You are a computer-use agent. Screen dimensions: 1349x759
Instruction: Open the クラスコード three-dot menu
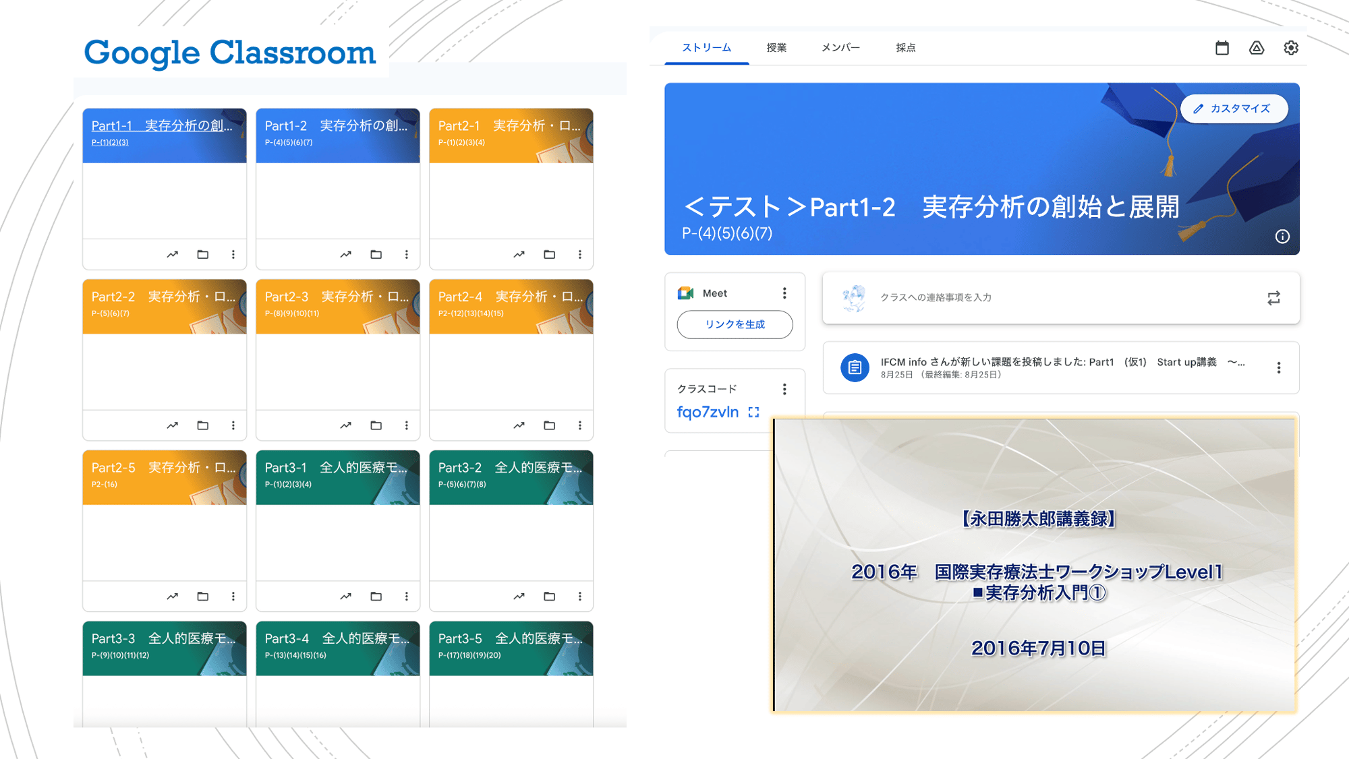click(784, 389)
